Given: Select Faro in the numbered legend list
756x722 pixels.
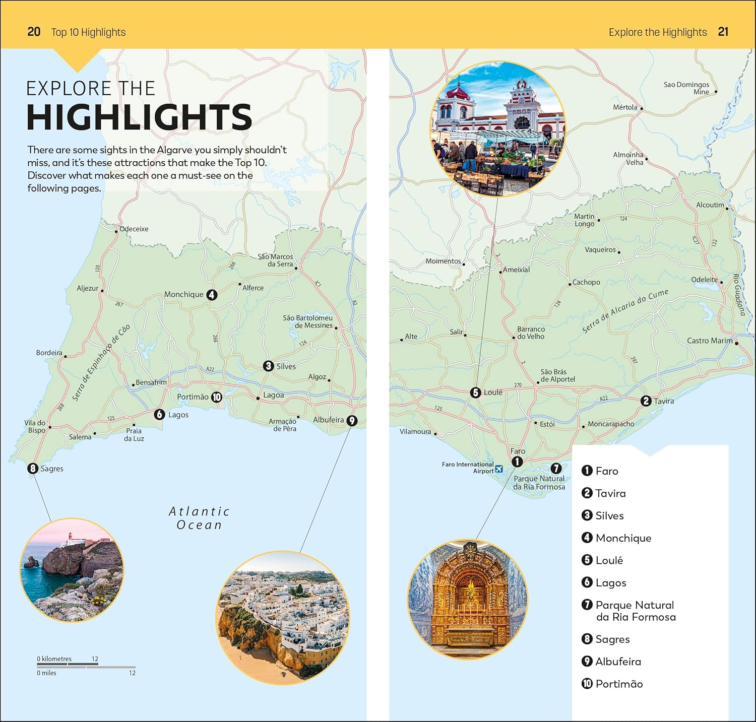Looking at the screenshot, I should pyautogui.click(x=606, y=471).
